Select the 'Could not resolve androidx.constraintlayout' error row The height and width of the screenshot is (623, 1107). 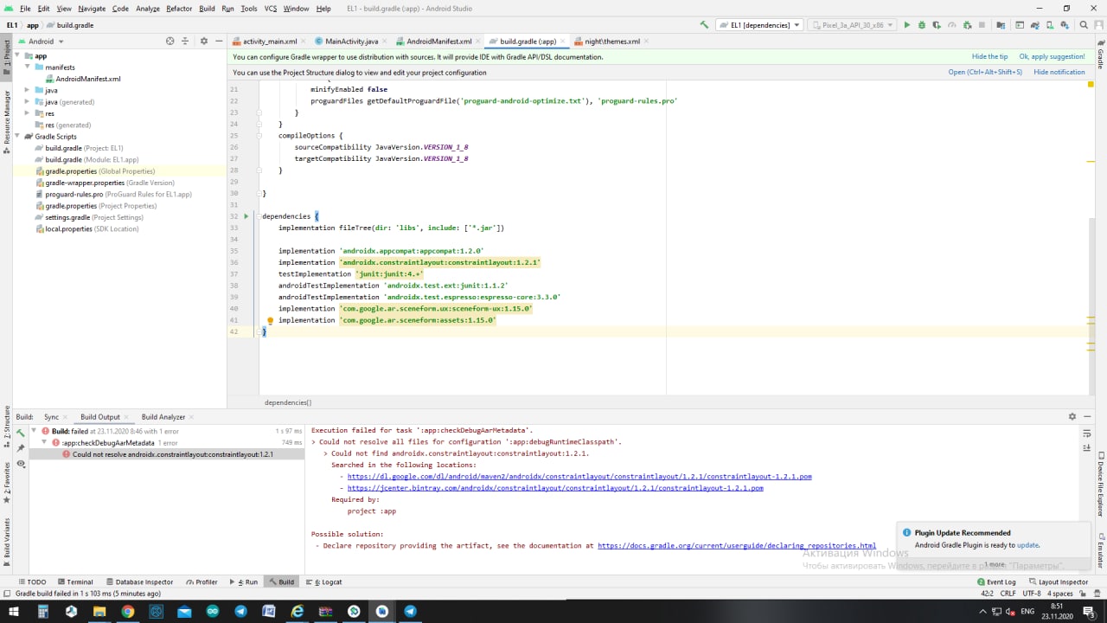pos(167,454)
